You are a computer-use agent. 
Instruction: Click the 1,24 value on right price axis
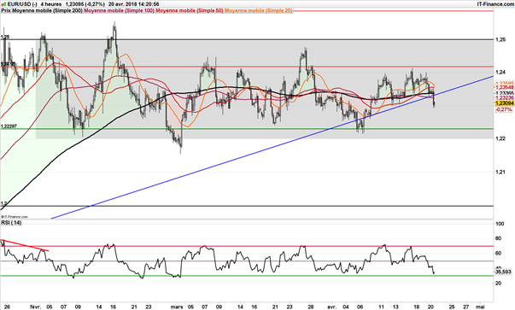[x=500, y=72]
